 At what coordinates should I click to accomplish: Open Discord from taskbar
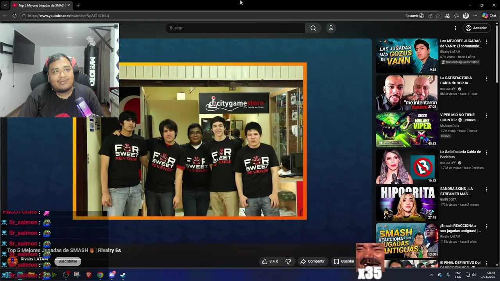(x=112, y=275)
